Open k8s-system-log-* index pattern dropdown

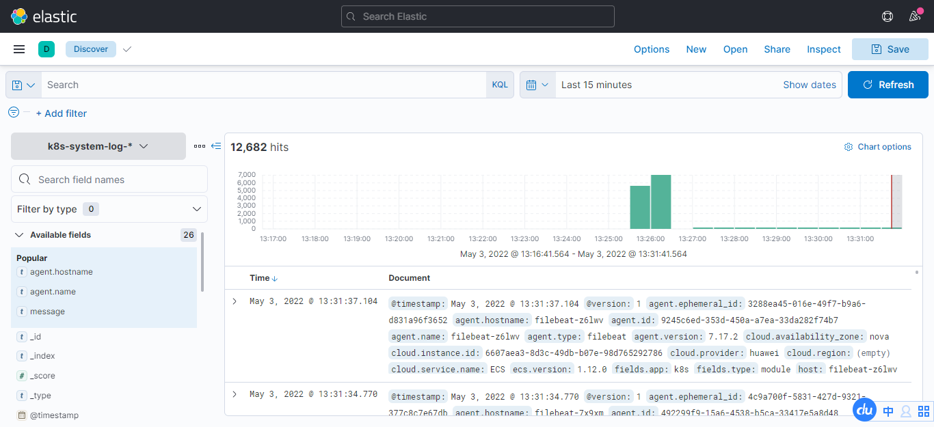click(x=98, y=146)
